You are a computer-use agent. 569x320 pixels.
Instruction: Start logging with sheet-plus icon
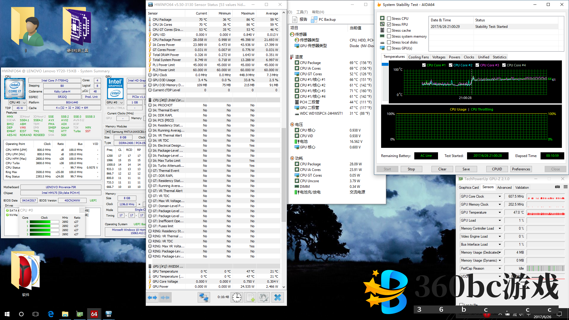[250, 297]
